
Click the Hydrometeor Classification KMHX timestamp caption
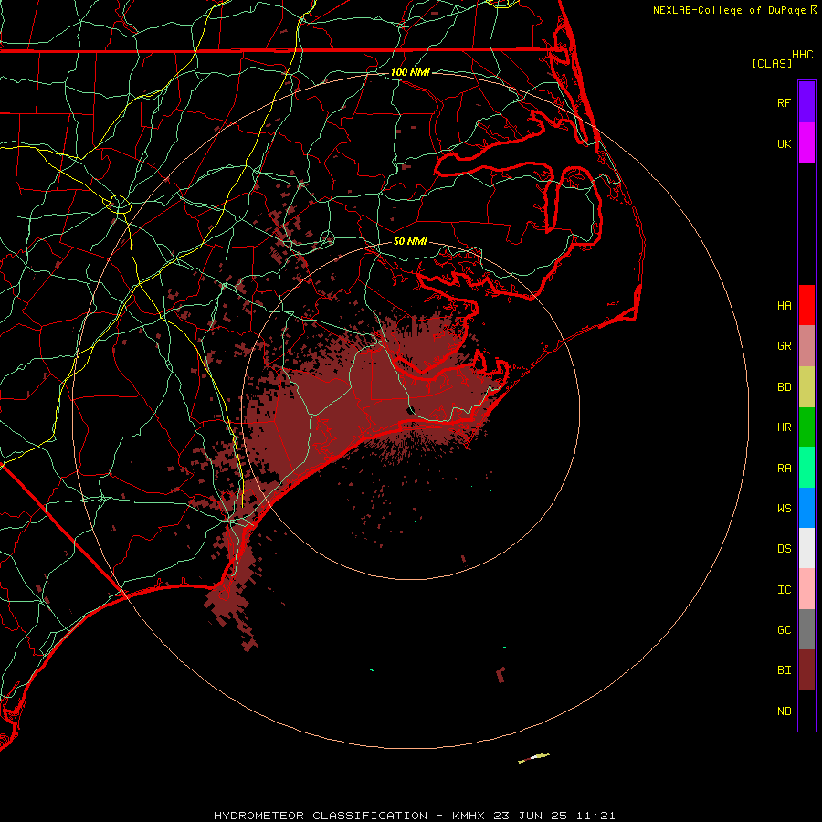tap(414, 816)
